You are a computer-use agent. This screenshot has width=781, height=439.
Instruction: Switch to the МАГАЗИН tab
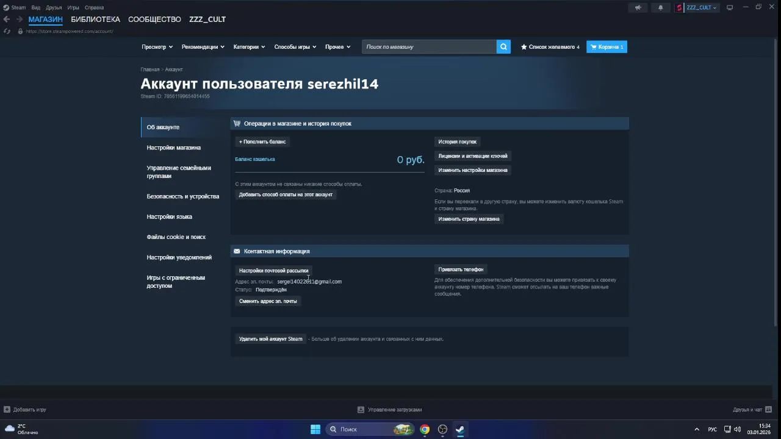[x=46, y=20]
